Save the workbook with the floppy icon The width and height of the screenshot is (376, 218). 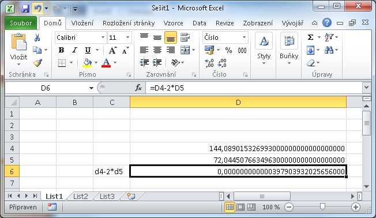click(25, 9)
